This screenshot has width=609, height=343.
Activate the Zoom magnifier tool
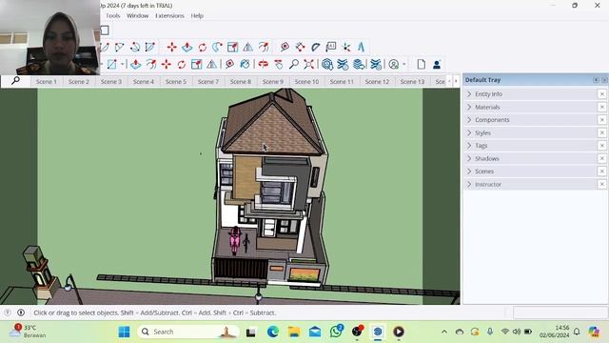[294, 64]
